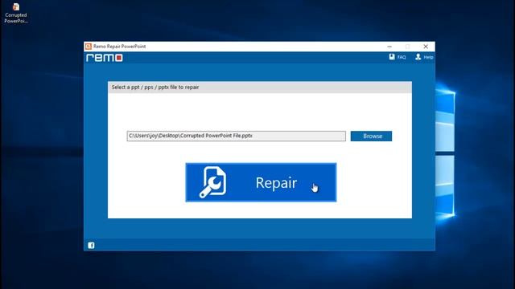
Task: Click the 'Remo Repair PowerPoint' title text
Action: click(119, 47)
